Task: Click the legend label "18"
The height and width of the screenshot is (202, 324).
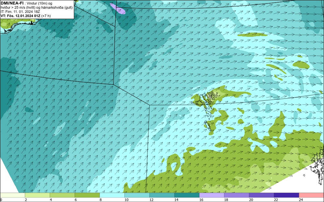Action: click(226, 200)
